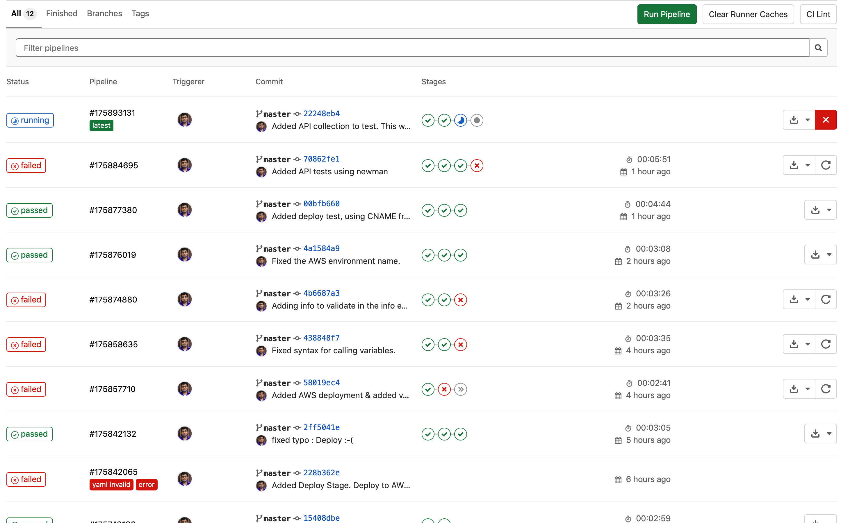Focus the Filter pipelines input field
The image size is (841, 523).
coord(412,48)
